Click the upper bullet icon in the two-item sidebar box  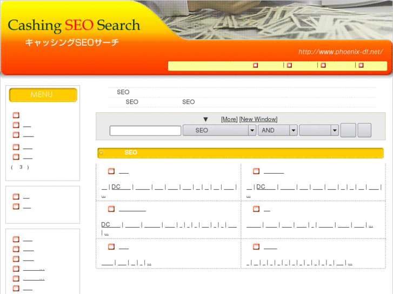pyautogui.click(x=16, y=197)
